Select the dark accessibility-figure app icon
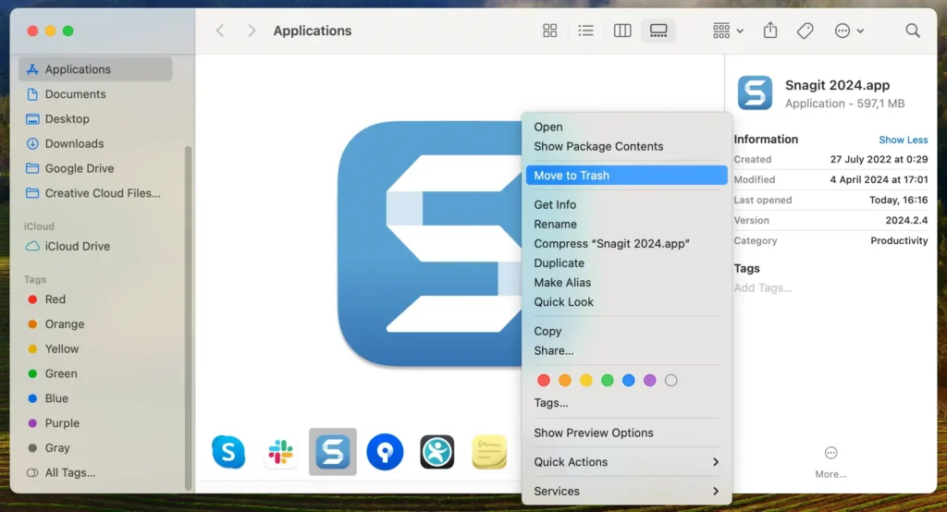Image resolution: width=947 pixels, height=512 pixels. (x=437, y=452)
